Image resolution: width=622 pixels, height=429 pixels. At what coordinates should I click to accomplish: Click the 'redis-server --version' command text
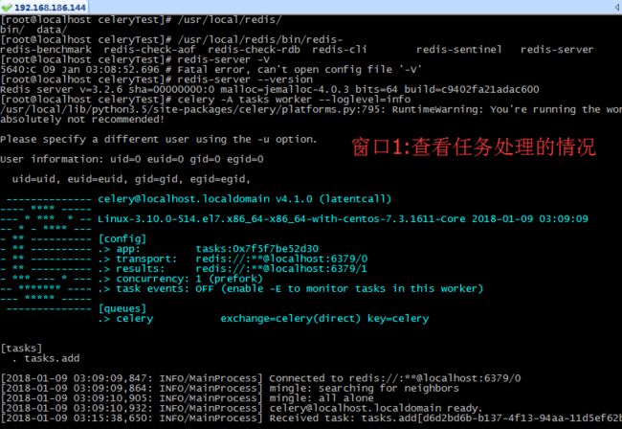[245, 79]
